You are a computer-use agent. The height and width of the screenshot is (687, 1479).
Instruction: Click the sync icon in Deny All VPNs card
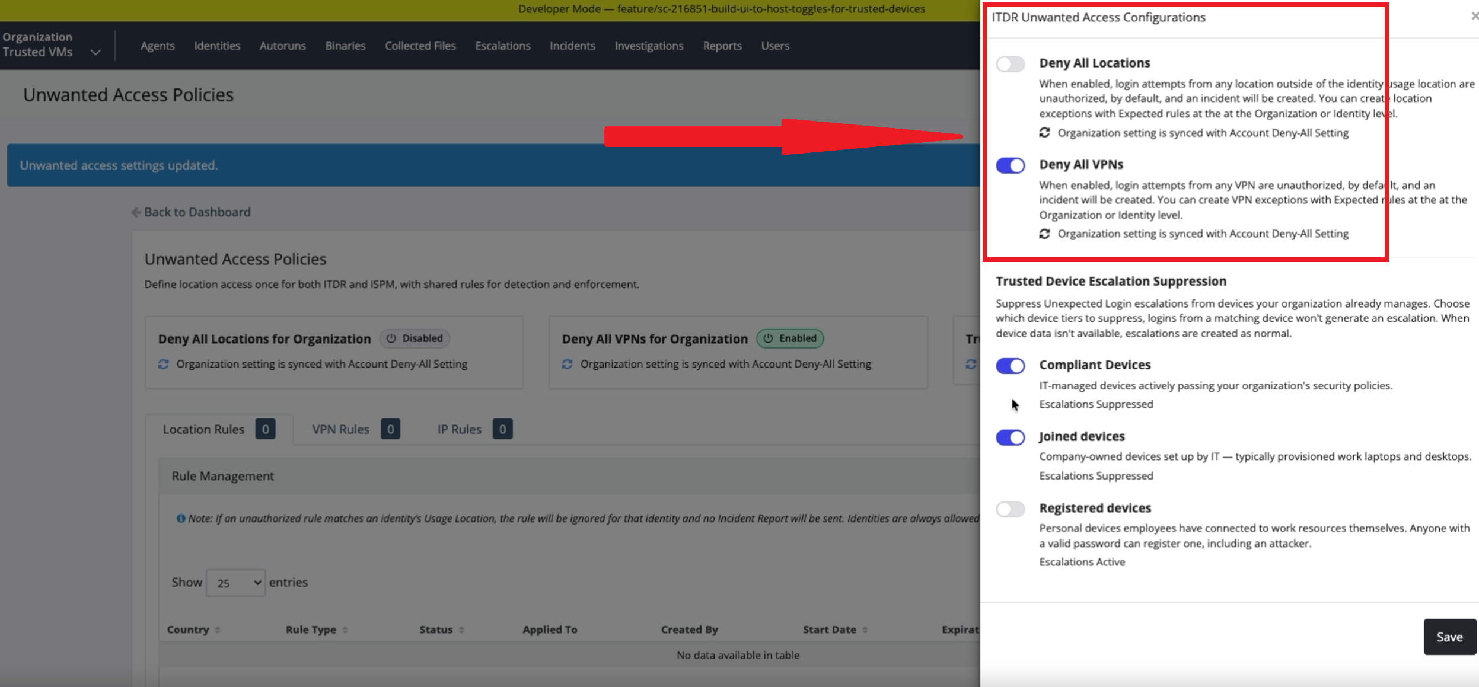click(x=568, y=364)
